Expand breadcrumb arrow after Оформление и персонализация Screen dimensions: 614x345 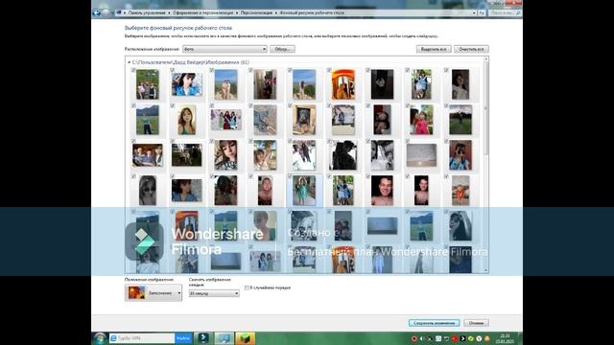(237, 12)
